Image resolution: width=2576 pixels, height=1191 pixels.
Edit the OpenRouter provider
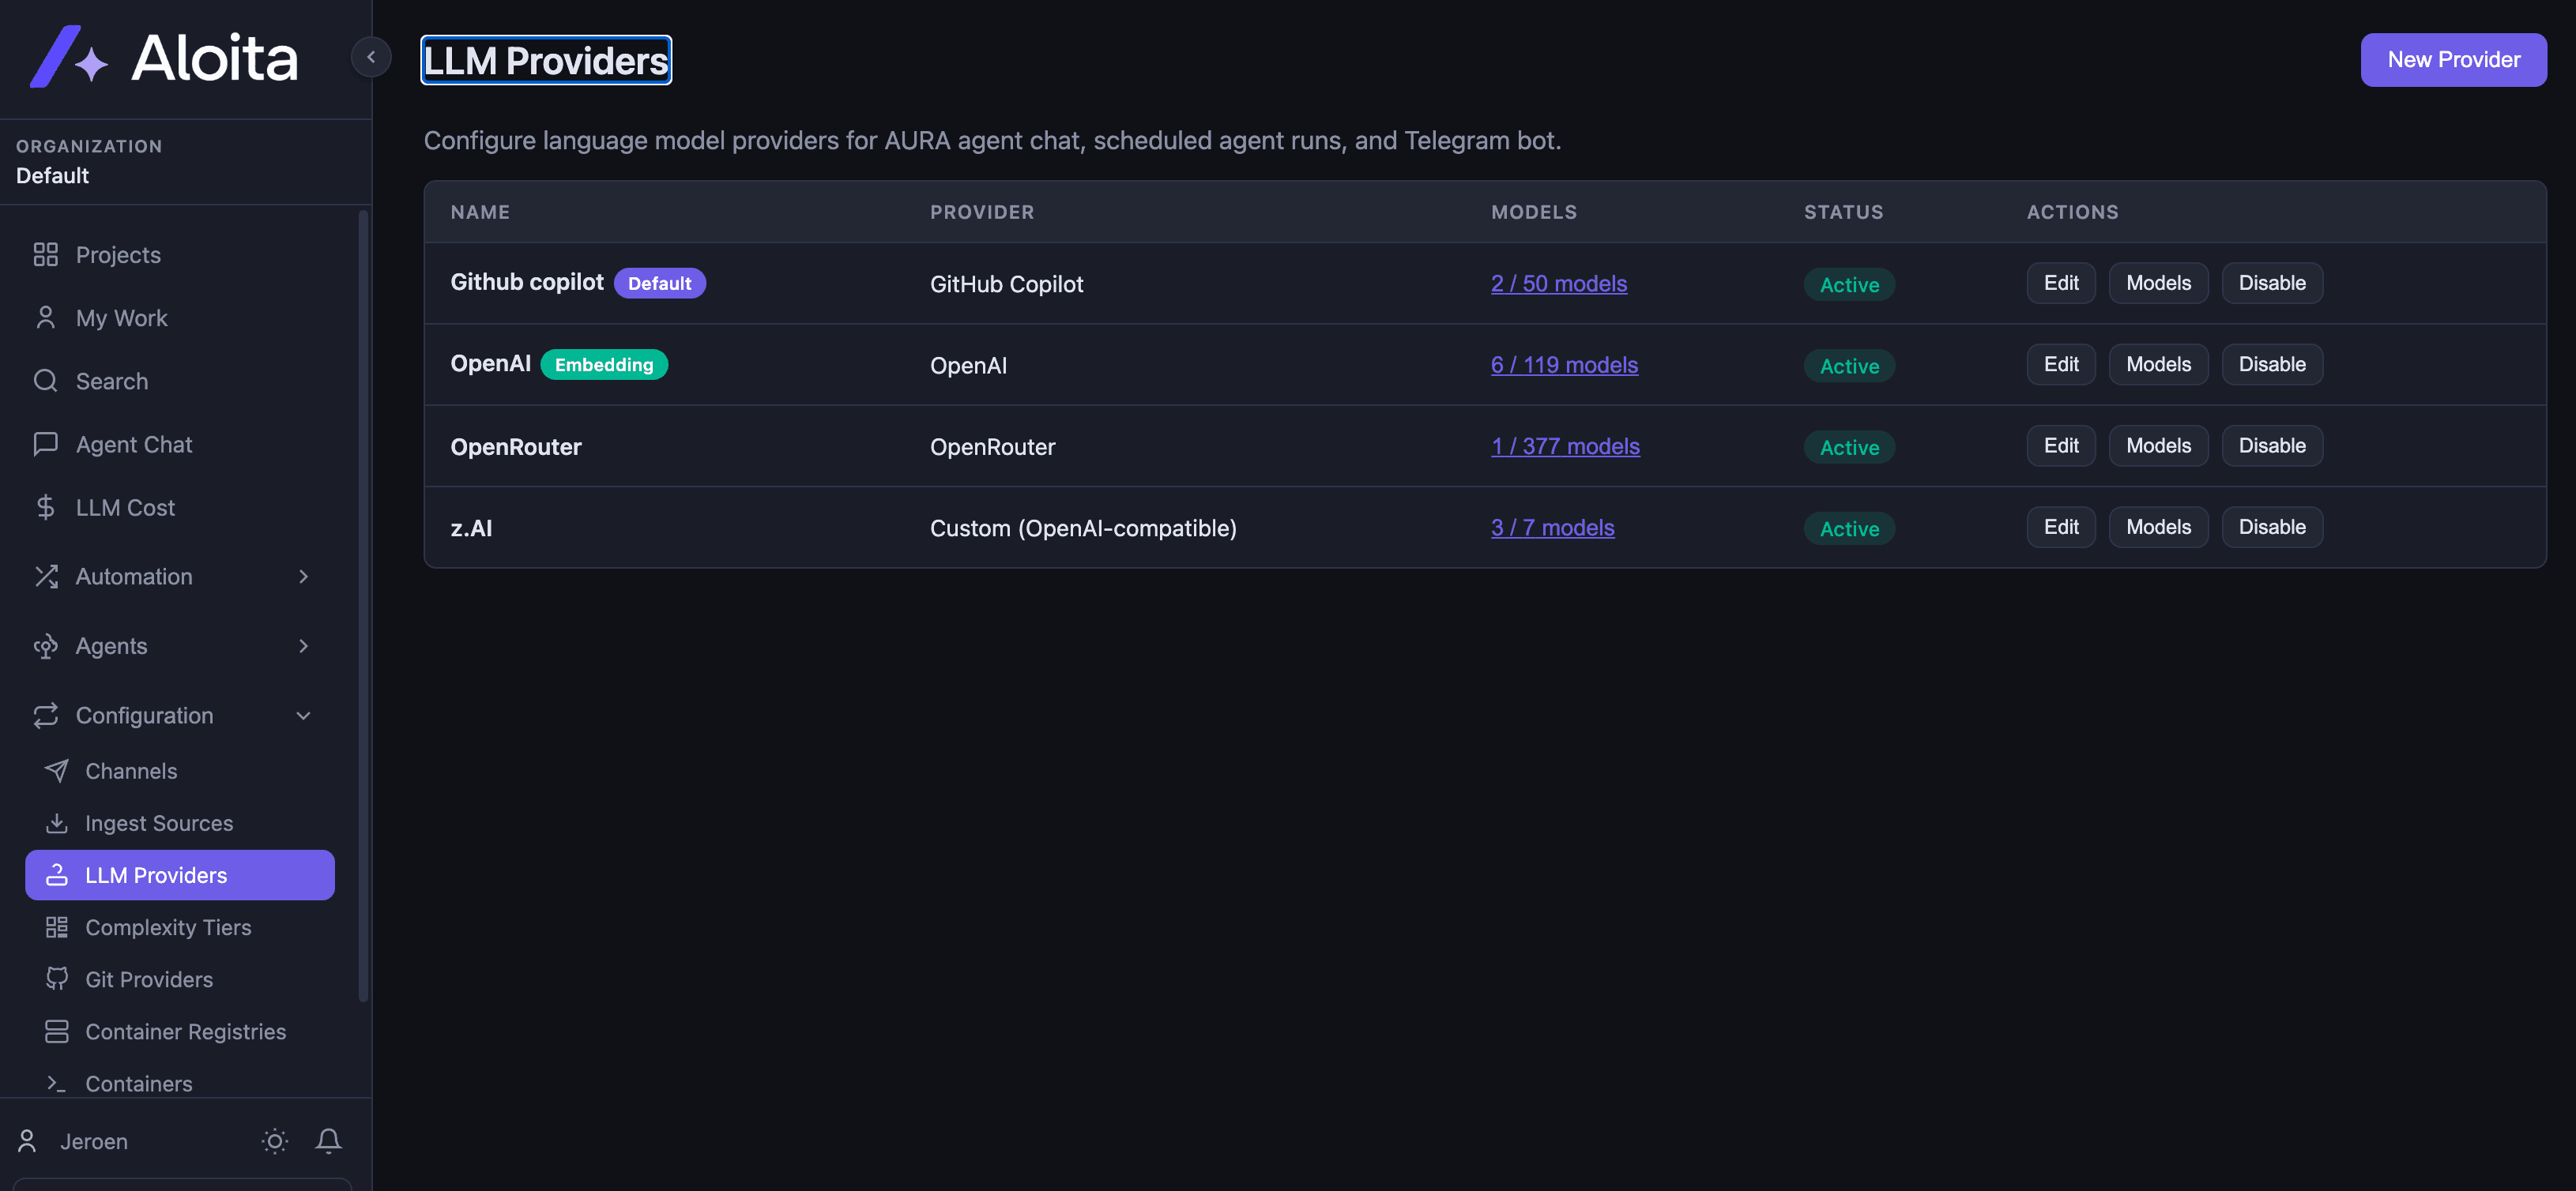[x=2060, y=445]
